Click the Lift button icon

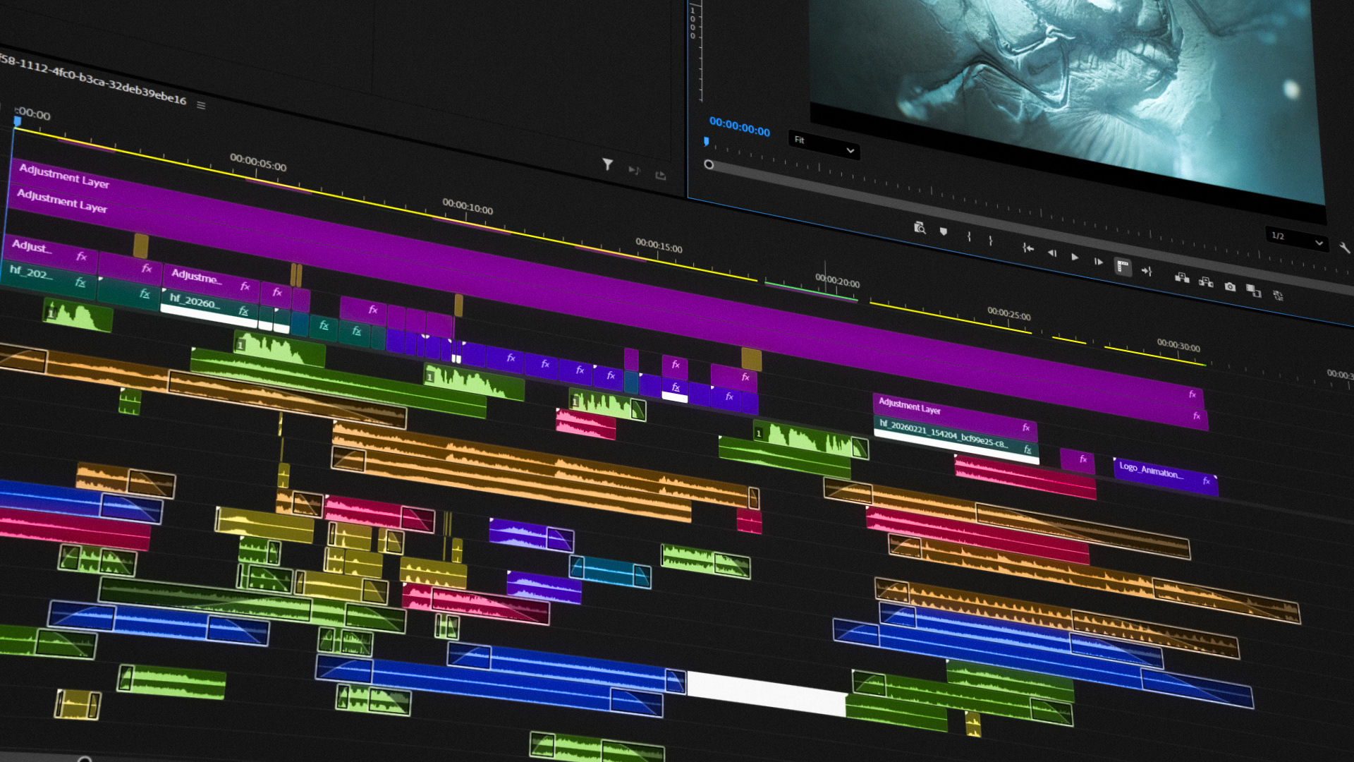[1182, 277]
